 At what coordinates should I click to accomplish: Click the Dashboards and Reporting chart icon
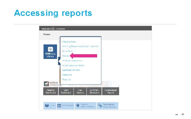(x=46, y=84)
